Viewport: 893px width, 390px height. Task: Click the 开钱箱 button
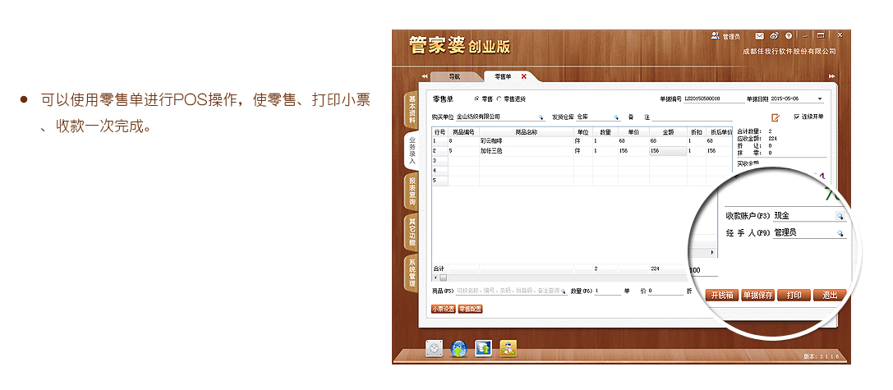[x=722, y=295]
